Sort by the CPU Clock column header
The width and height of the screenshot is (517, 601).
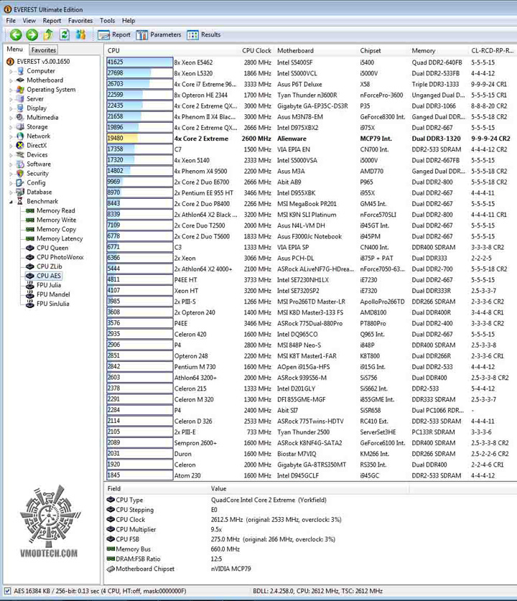point(256,50)
